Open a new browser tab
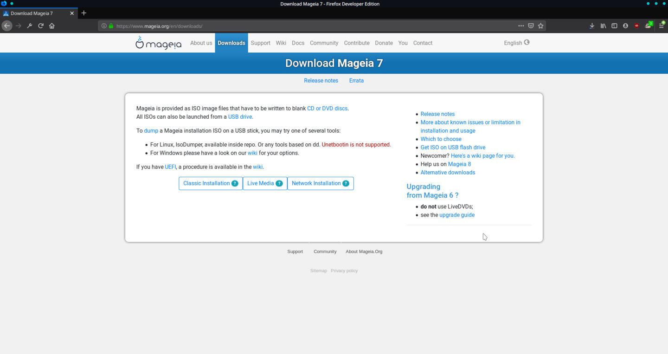This screenshot has height=354, width=668. [83, 13]
